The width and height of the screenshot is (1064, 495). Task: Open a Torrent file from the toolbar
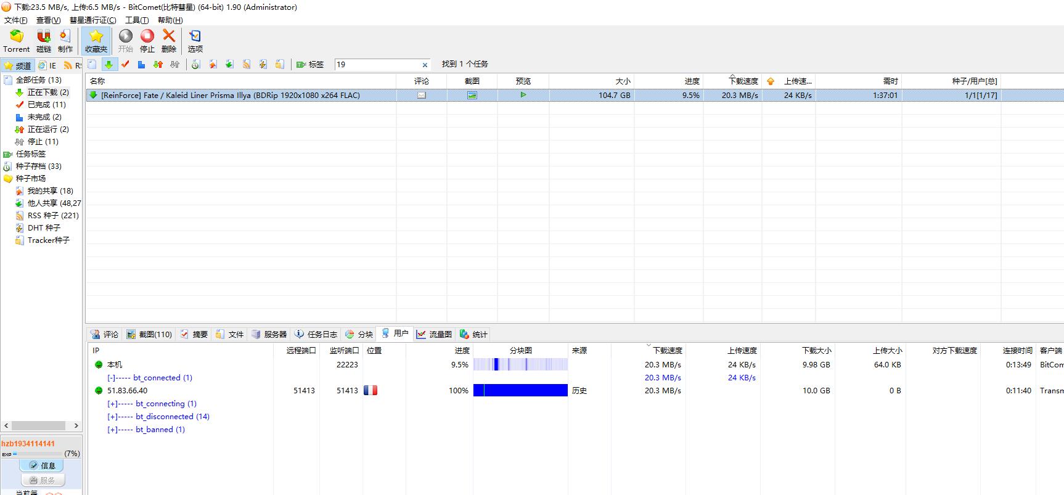[16, 41]
